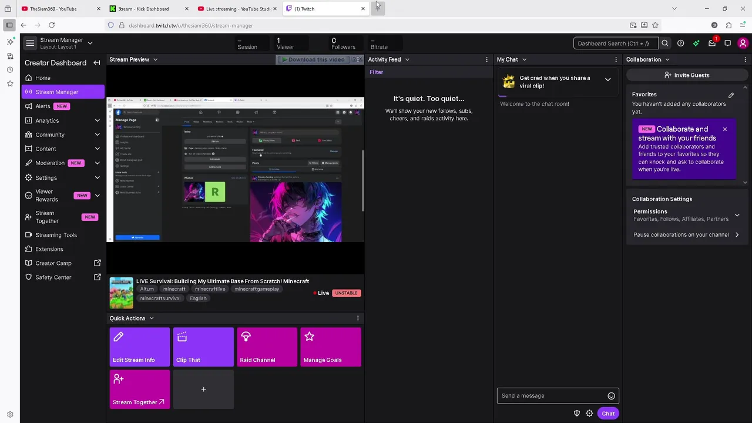The height and width of the screenshot is (423, 752).
Task: Open the purple user avatar menu
Action: pyautogui.click(x=743, y=43)
